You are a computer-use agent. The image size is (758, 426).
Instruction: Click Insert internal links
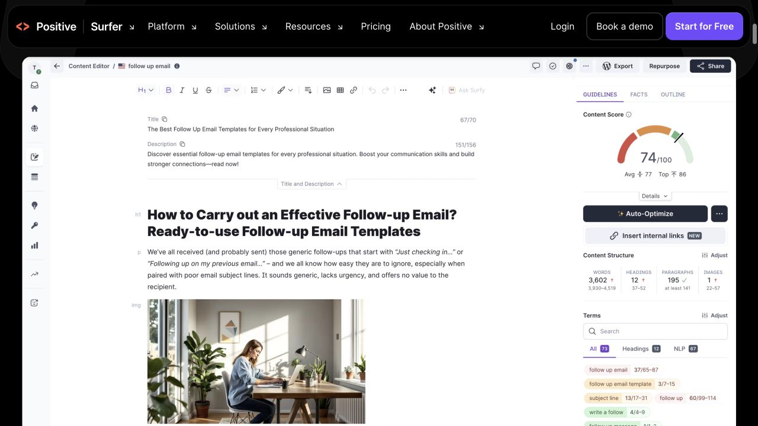tap(656, 235)
